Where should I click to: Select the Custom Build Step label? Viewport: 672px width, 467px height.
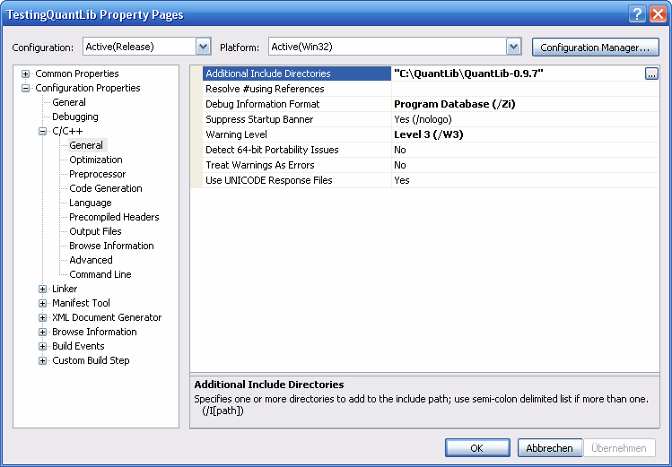pyautogui.click(x=91, y=360)
